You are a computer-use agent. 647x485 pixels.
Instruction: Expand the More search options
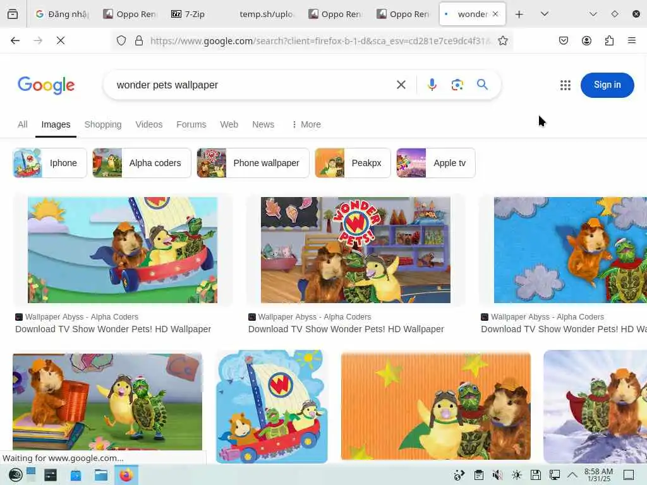306,124
